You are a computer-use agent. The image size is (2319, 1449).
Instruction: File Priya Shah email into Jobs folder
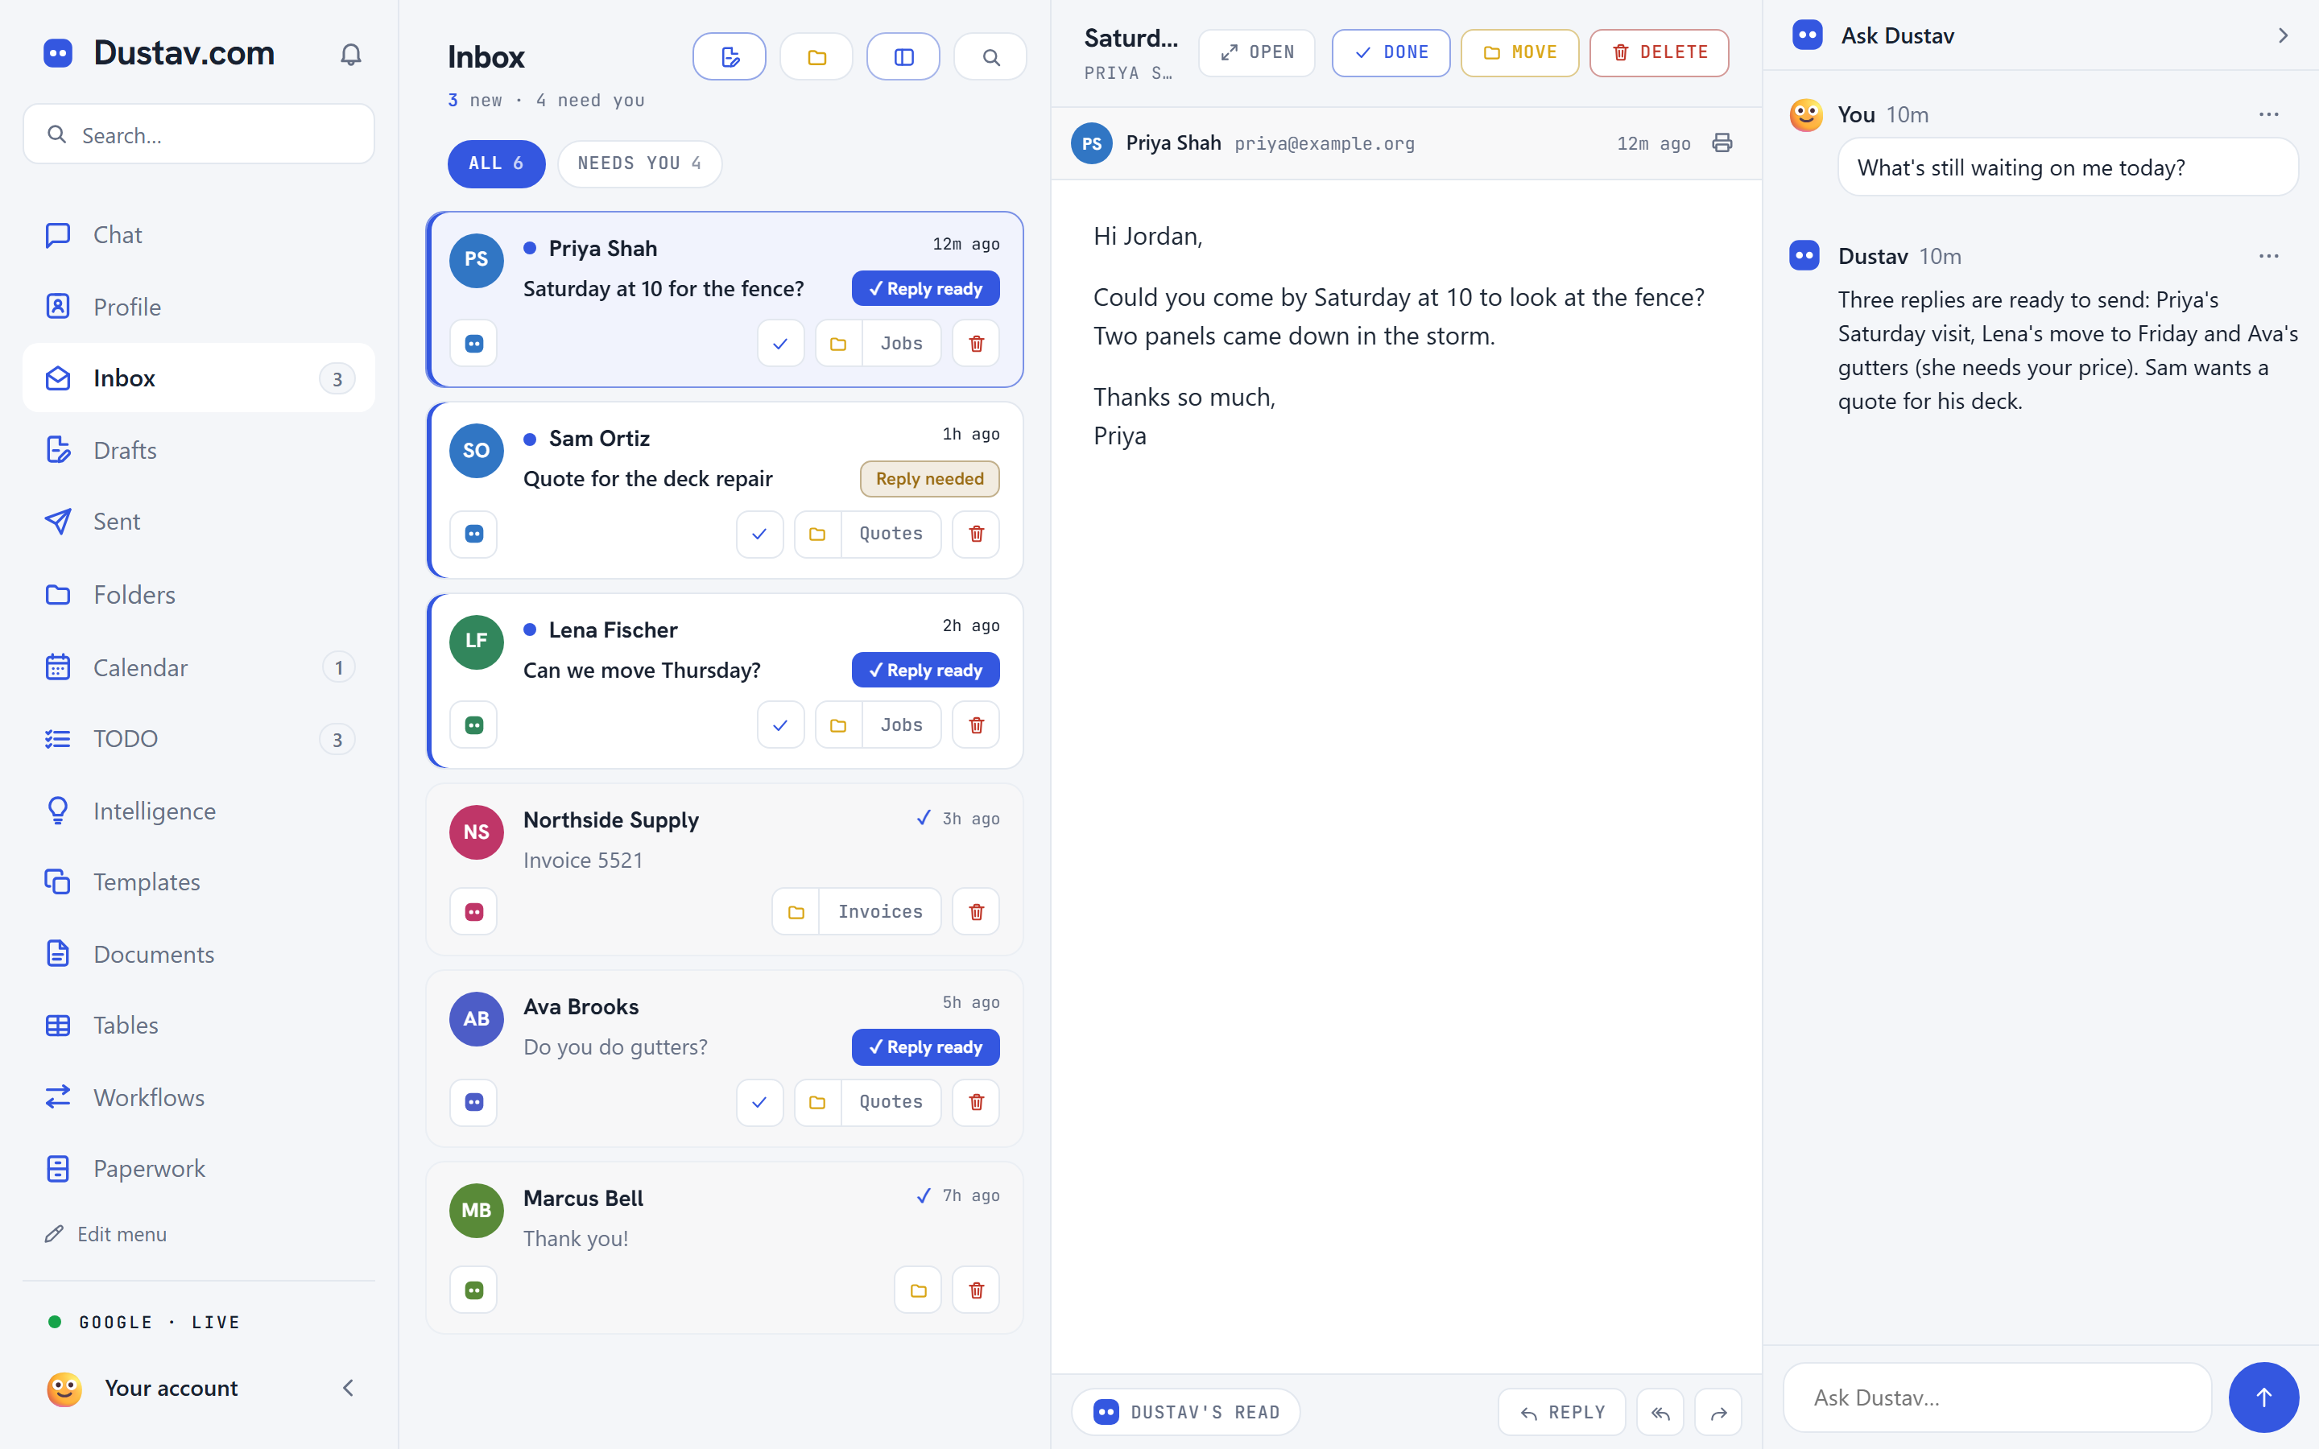click(878, 343)
